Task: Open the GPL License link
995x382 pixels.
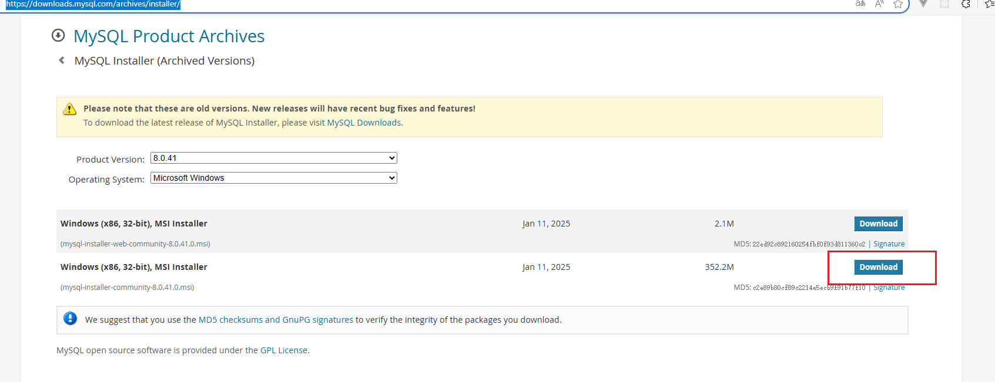Action: pos(284,350)
